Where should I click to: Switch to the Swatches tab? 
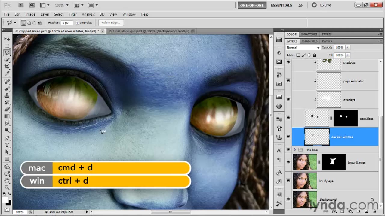click(x=309, y=34)
